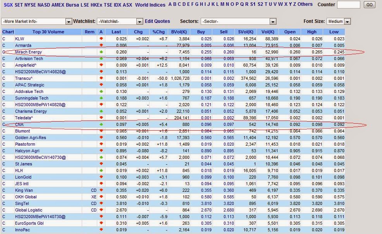This screenshot has width=382, height=234.
Task: Click the red down arrow for Transcu^
Action: [x=102, y=78]
